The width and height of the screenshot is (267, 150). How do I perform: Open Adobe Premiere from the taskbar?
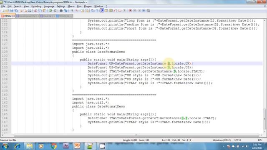[66, 146]
